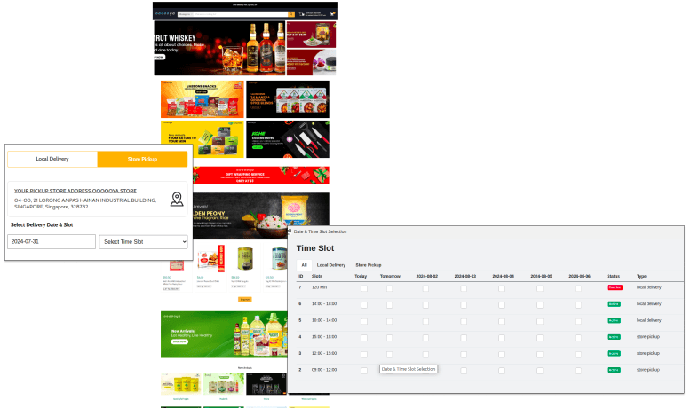This screenshot has width=691, height=408.
Task: Check 2024-08-06 for the 09:00 - 12:00 slot
Action: tap(578, 371)
